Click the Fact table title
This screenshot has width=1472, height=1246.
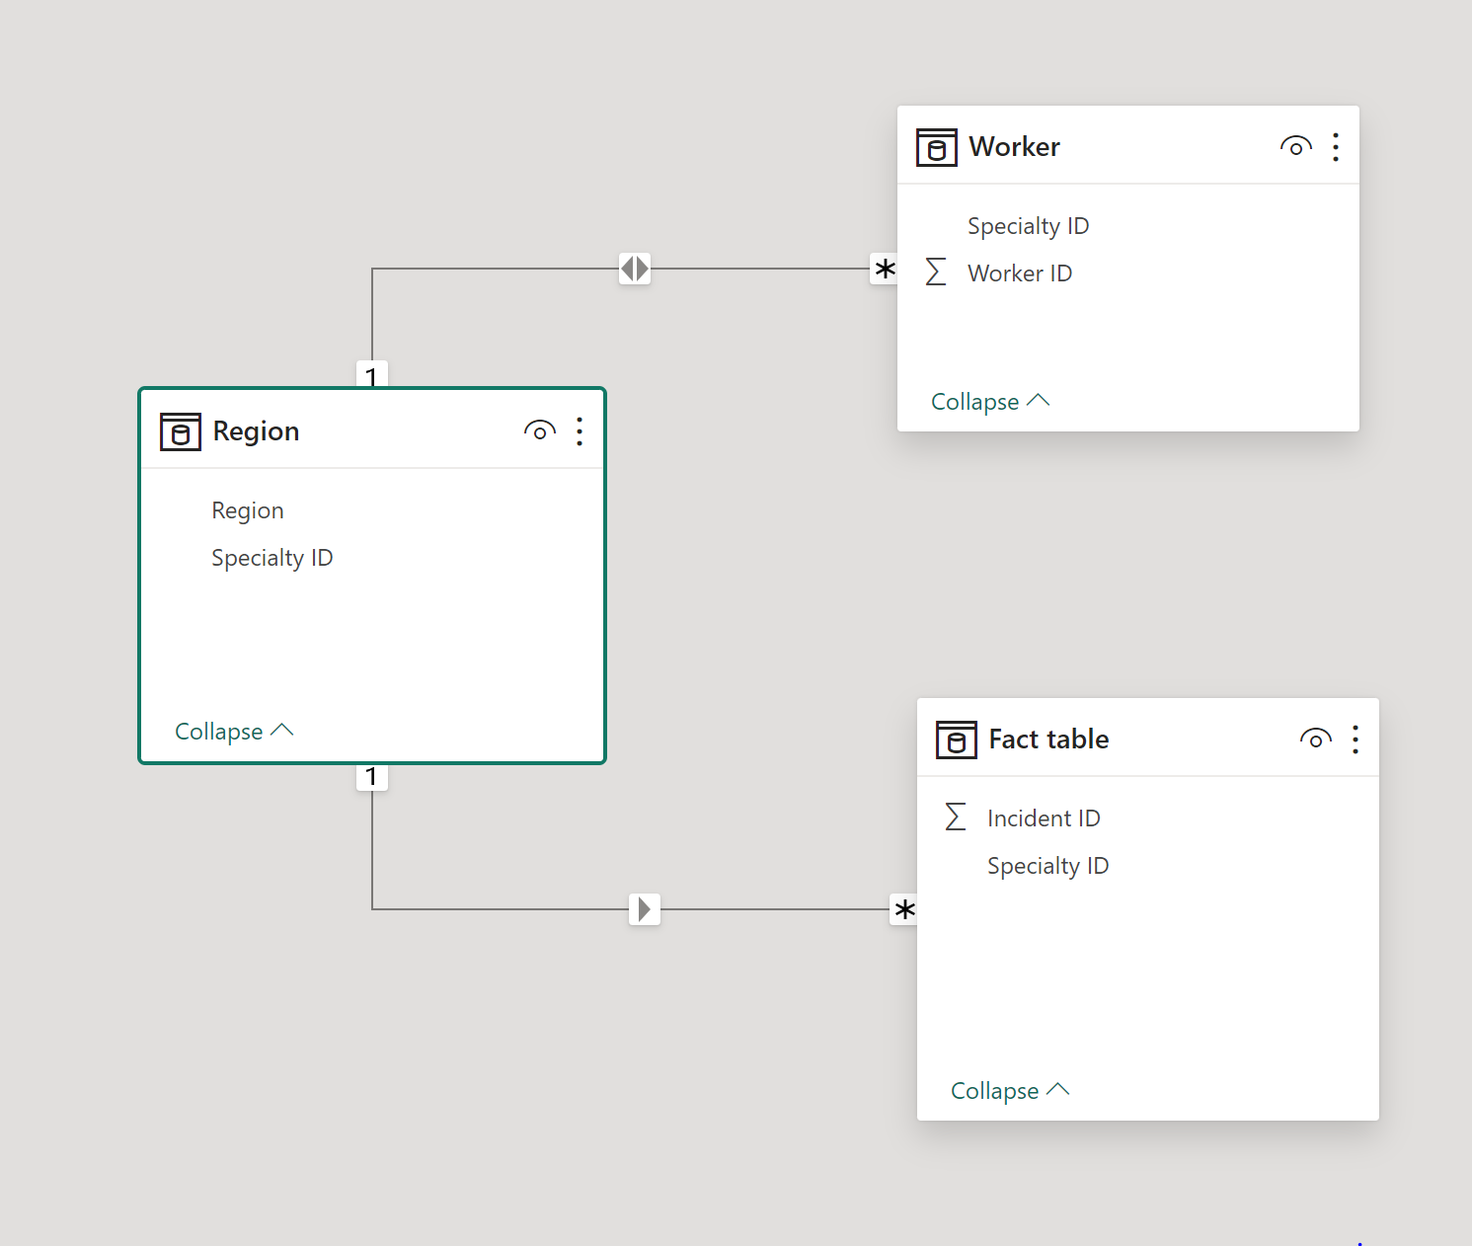pyautogui.click(x=1048, y=740)
